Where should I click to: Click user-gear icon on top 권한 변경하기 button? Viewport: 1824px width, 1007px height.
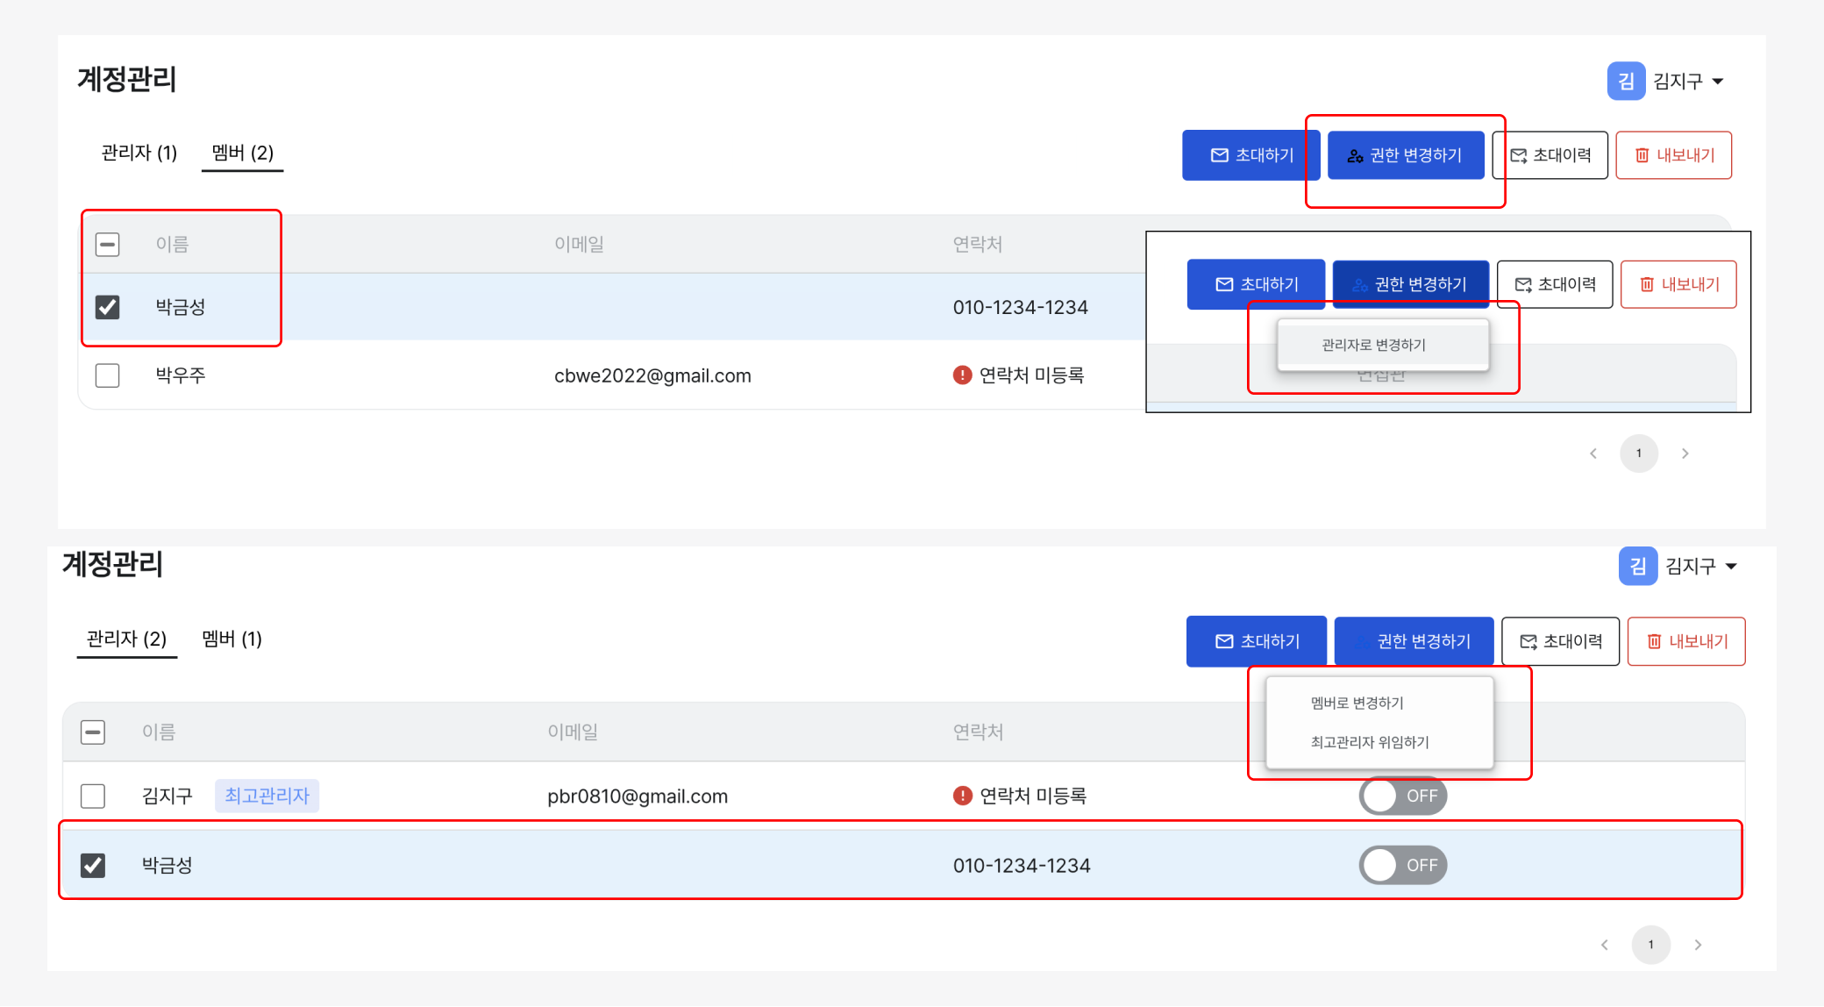pyautogui.click(x=1355, y=156)
